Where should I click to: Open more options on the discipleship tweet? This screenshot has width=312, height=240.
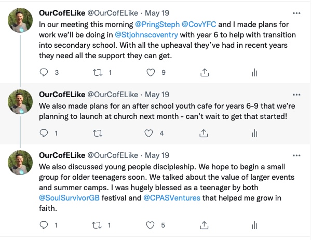[296, 155]
